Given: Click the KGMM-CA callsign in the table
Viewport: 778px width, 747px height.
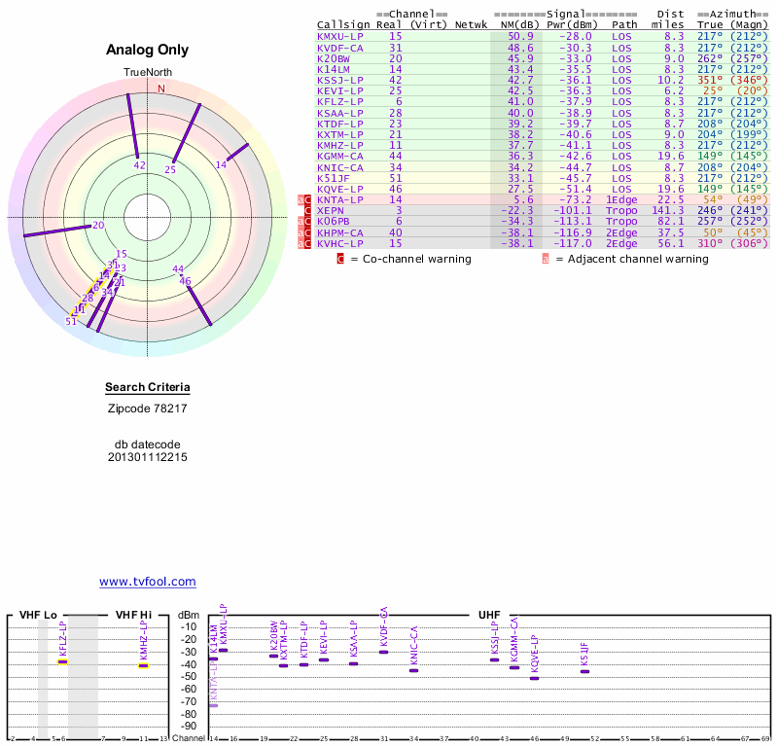Looking at the screenshot, I should coord(340,156).
